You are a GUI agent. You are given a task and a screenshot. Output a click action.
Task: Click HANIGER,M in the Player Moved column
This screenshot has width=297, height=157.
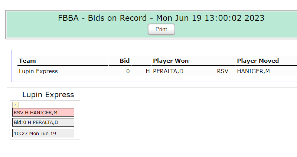(x=253, y=71)
